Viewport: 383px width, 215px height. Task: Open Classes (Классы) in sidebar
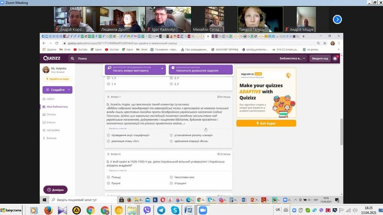click(51, 122)
